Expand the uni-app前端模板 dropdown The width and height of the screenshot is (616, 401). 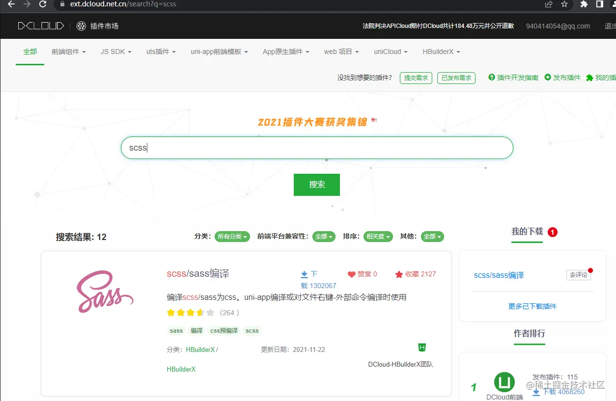point(219,52)
